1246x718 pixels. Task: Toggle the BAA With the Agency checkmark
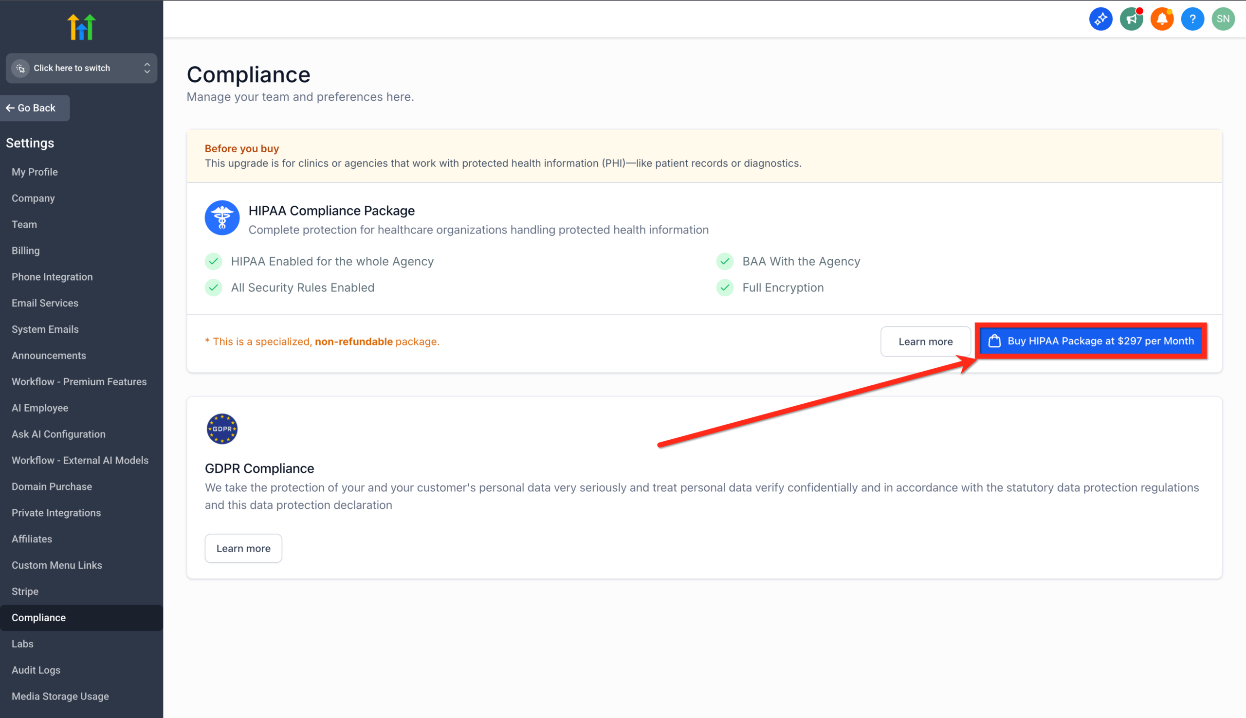click(724, 261)
